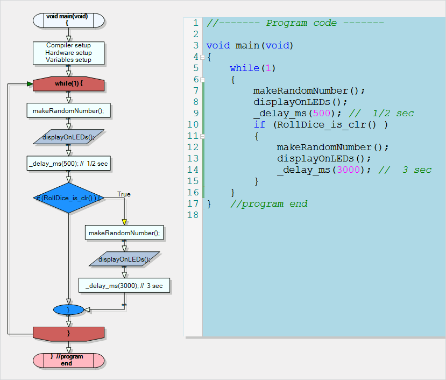The image size is (446, 380).
Task: Select the '_delay_ms(3000)' flowchart block
Action: (124, 286)
